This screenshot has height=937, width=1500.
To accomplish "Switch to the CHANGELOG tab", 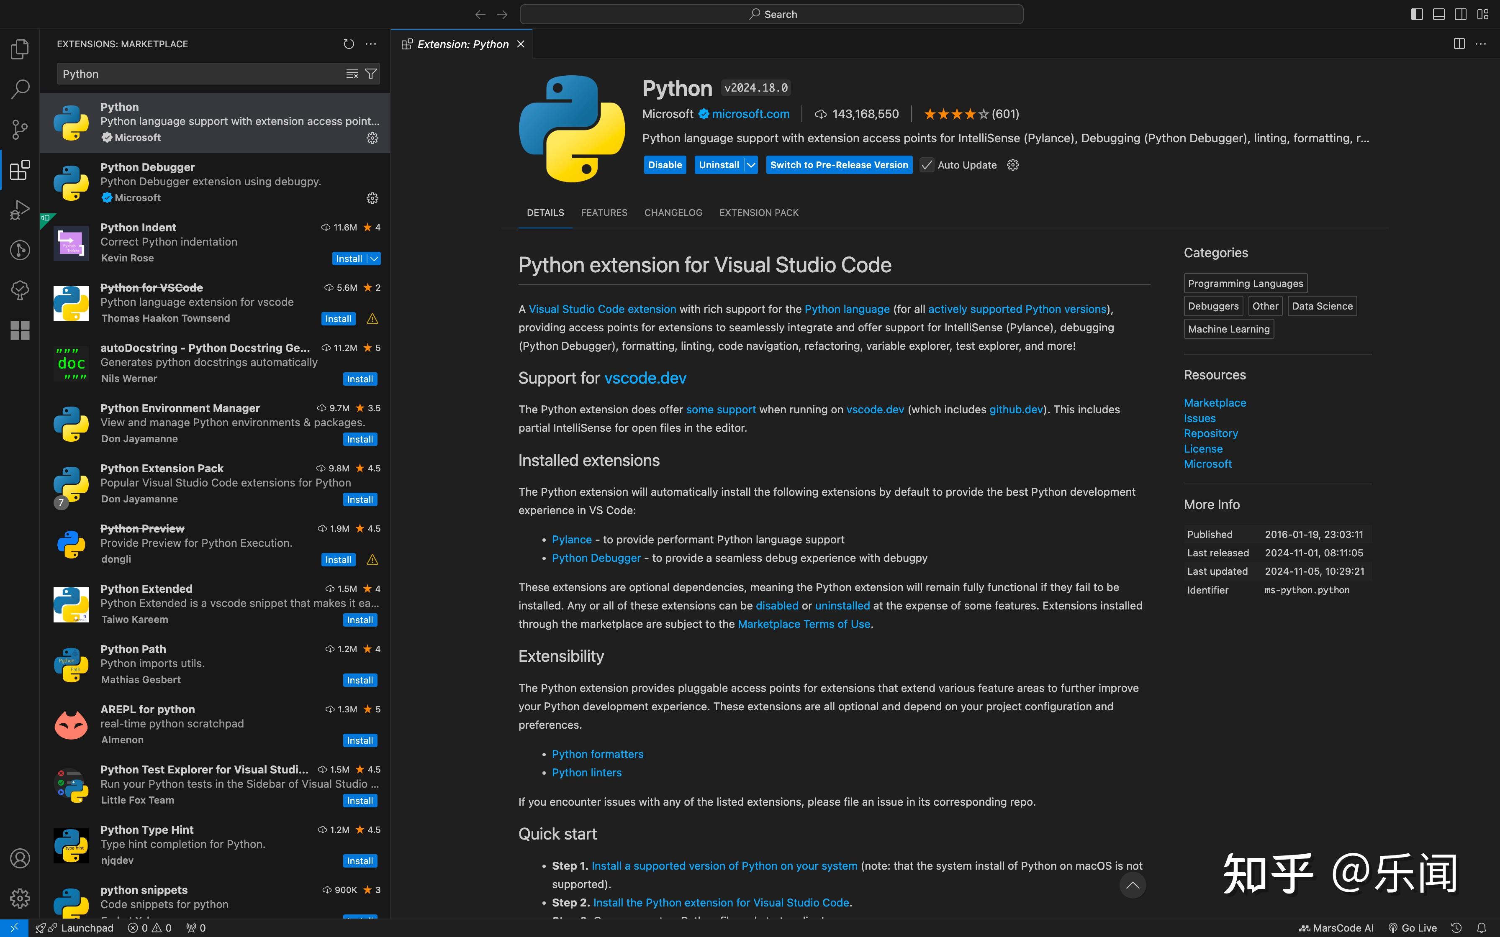I will 673,212.
